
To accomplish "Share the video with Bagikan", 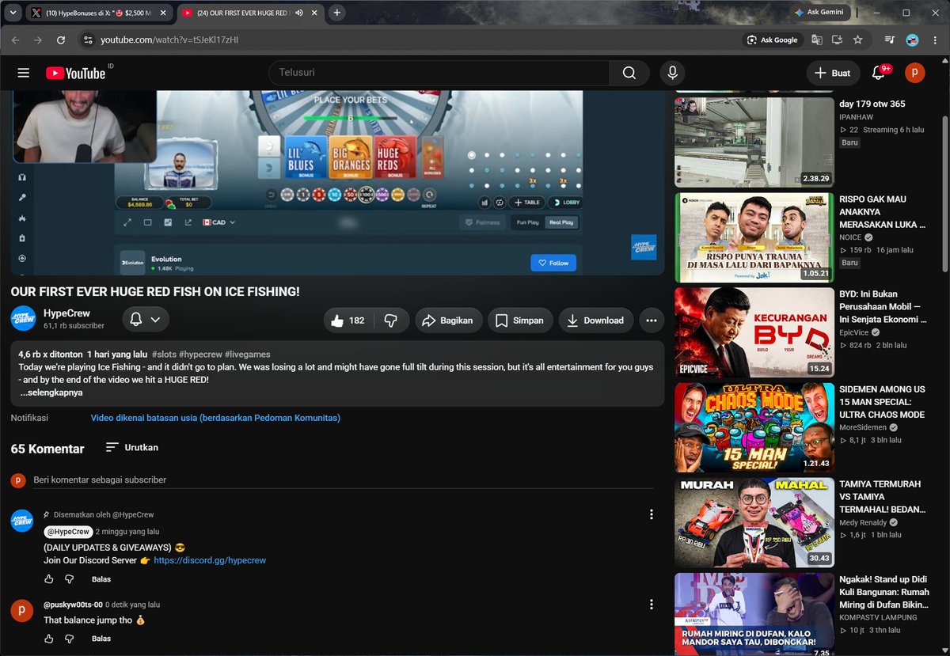I will point(448,320).
